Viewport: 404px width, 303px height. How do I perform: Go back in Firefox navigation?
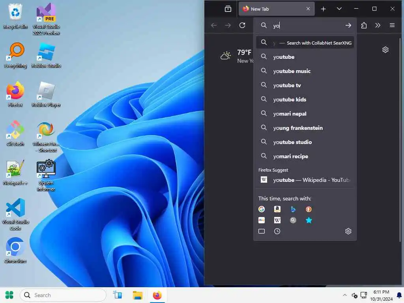click(213, 25)
